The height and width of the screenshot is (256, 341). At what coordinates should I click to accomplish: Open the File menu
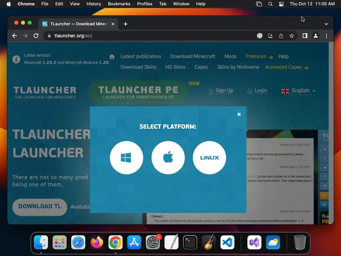(45, 4)
